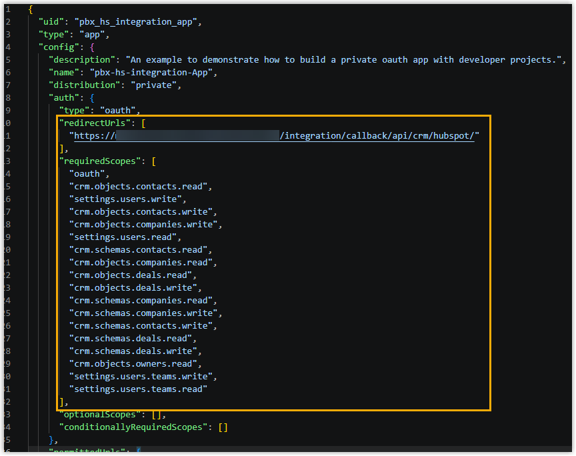576x456 pixels.
Task: Select the "oauth" type value on line 9
Action: click(117, 111)
